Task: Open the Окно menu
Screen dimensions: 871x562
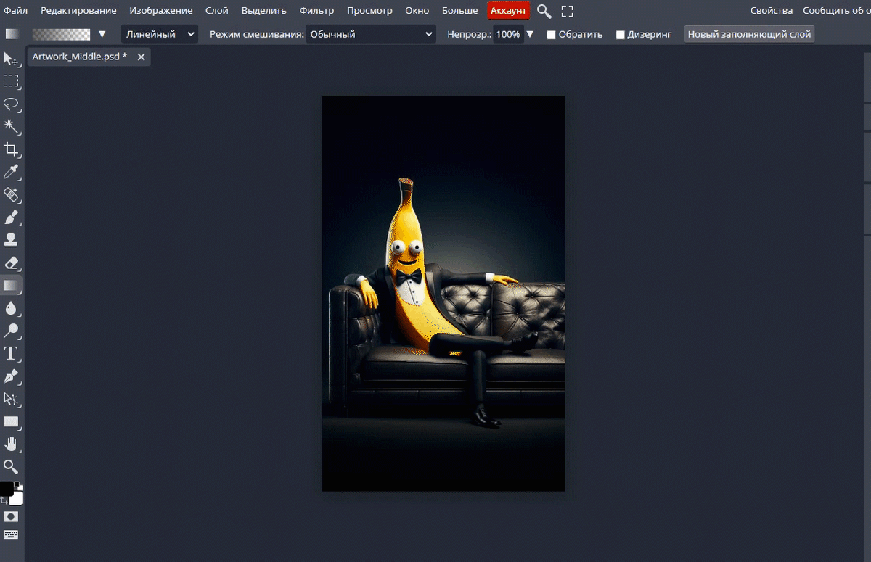Action: pyautogui.click(x=417, y=11)
